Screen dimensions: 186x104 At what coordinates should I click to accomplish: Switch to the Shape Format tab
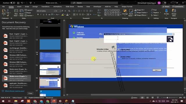(x=127, y=6)
